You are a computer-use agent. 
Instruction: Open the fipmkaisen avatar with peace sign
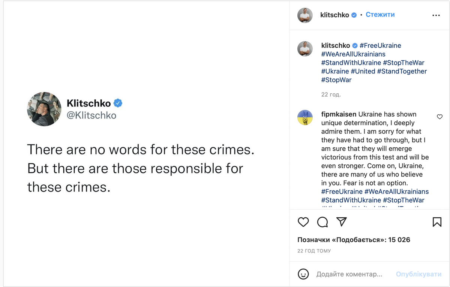[x=305, y=117]
